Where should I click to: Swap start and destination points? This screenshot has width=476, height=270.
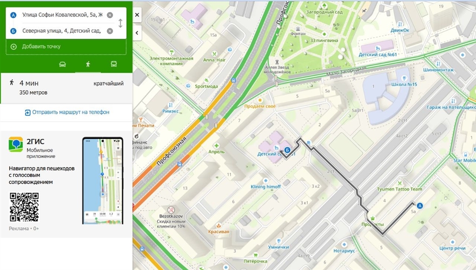pos(120,23)
